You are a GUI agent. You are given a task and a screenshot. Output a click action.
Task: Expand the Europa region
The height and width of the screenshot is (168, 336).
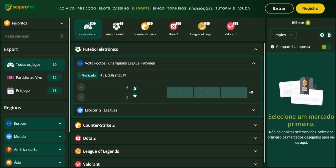[60, 123]
